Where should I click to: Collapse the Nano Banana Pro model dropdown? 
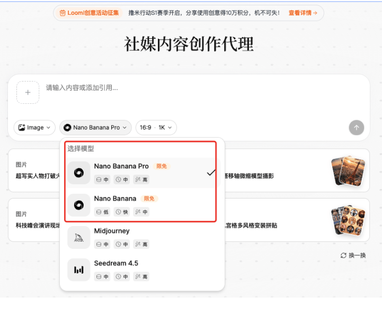tap(95, 128)
